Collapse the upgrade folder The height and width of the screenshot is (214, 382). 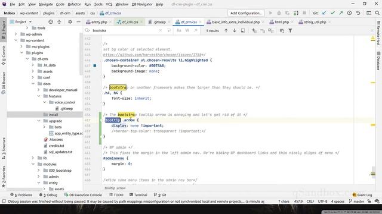[38, 121]
